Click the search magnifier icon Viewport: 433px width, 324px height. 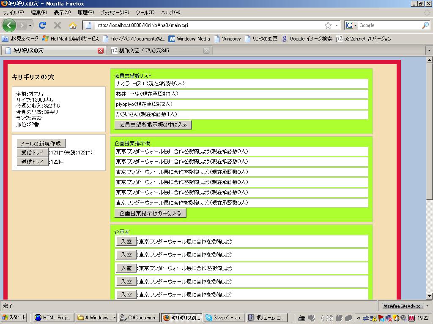[x=425, y=25]
